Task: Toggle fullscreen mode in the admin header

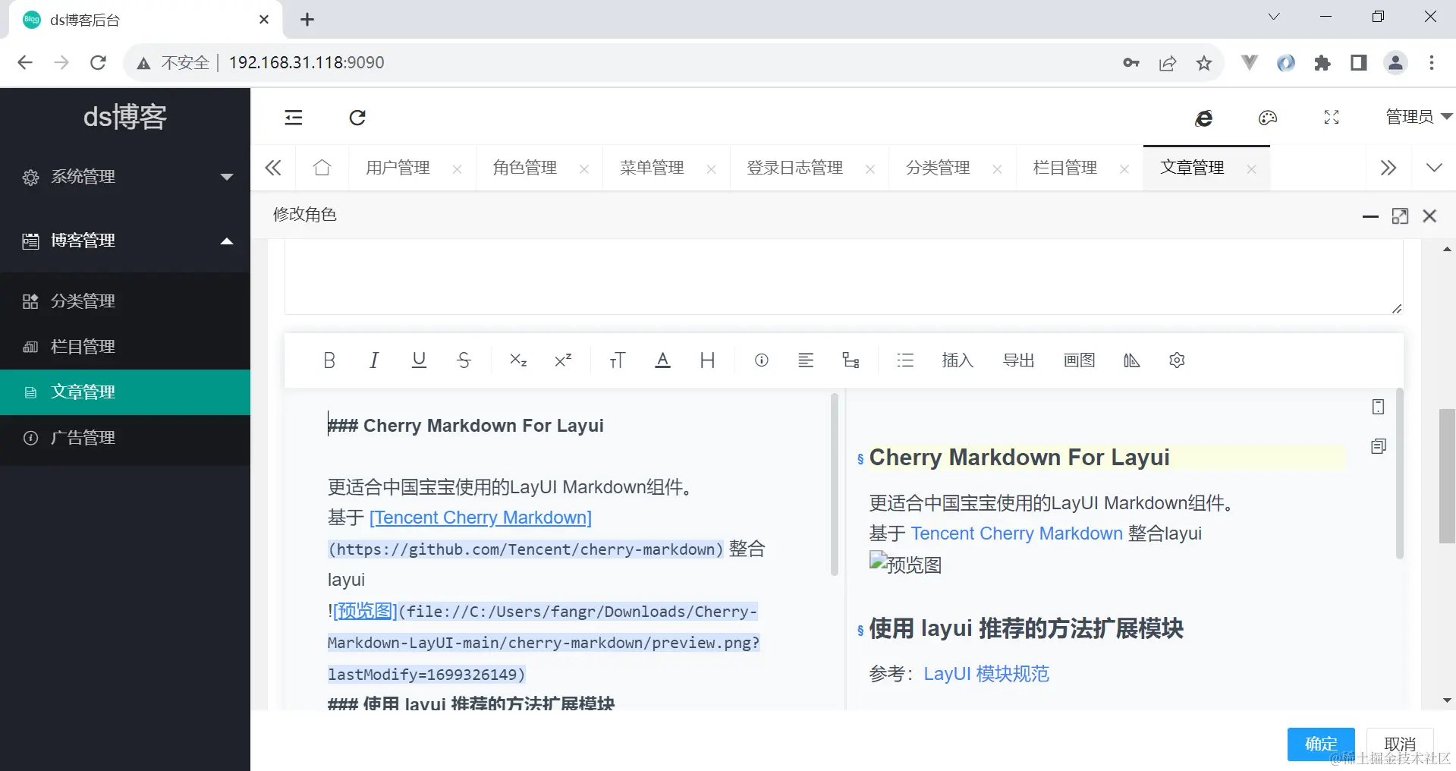Action: (x=1332, y=118)
